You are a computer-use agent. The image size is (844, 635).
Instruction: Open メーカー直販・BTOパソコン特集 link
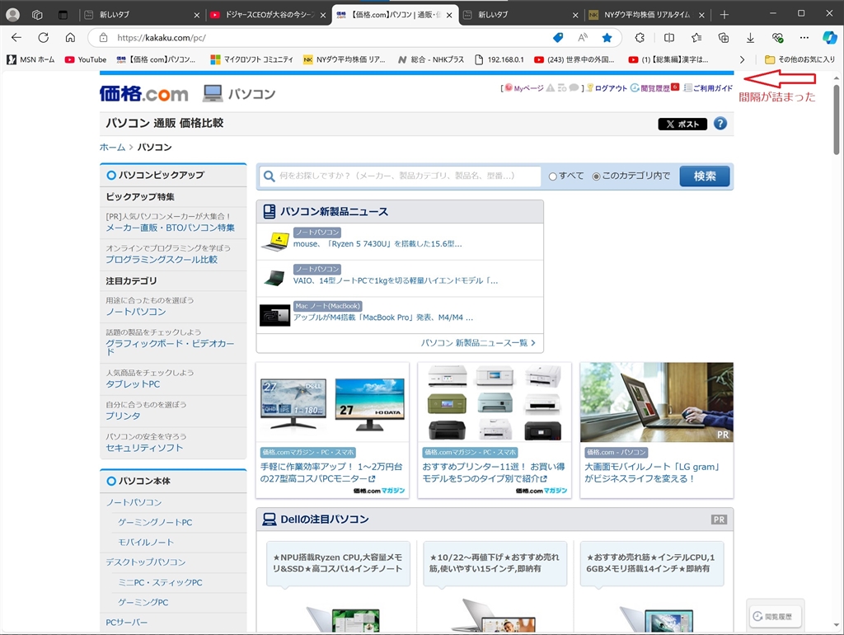point(170,228)
